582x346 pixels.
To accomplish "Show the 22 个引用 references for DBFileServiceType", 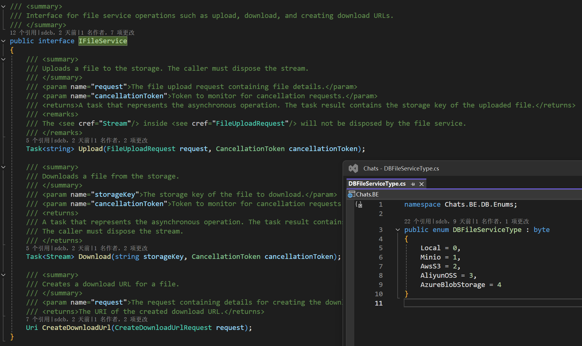I will 417,222.
